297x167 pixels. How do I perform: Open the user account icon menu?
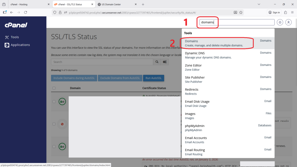pos(288,22)
